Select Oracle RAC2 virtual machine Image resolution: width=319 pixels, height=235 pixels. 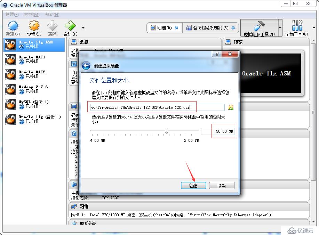pos(34,74)
